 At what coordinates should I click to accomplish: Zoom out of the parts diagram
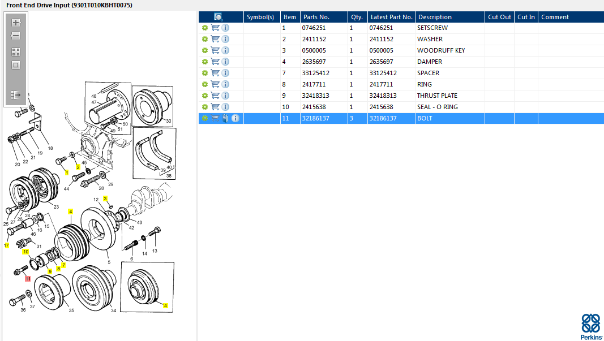point(16,36)
